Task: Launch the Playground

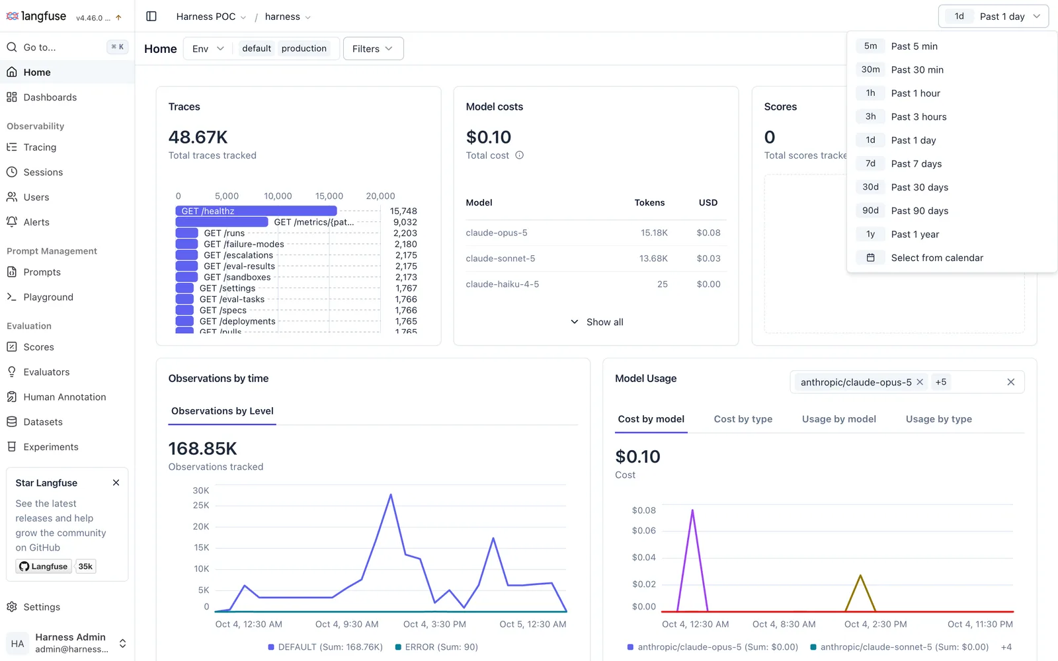Action: point(67,297)
